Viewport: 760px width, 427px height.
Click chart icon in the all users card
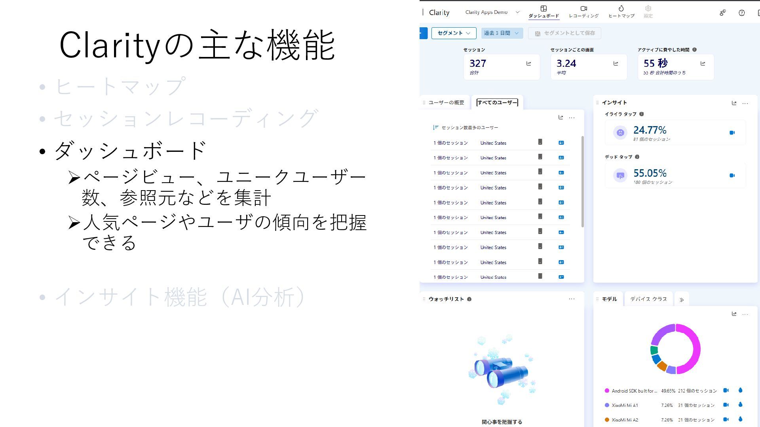560,117
